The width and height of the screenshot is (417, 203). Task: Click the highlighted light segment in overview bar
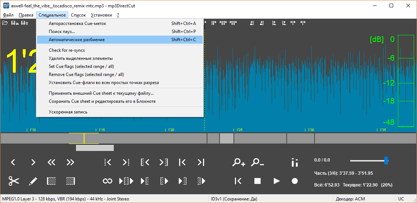(226, 138)
